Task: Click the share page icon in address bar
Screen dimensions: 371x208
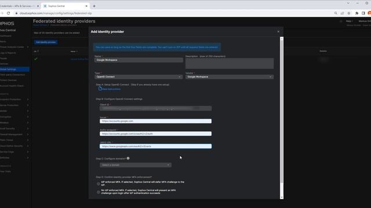Action: (343, 13)
